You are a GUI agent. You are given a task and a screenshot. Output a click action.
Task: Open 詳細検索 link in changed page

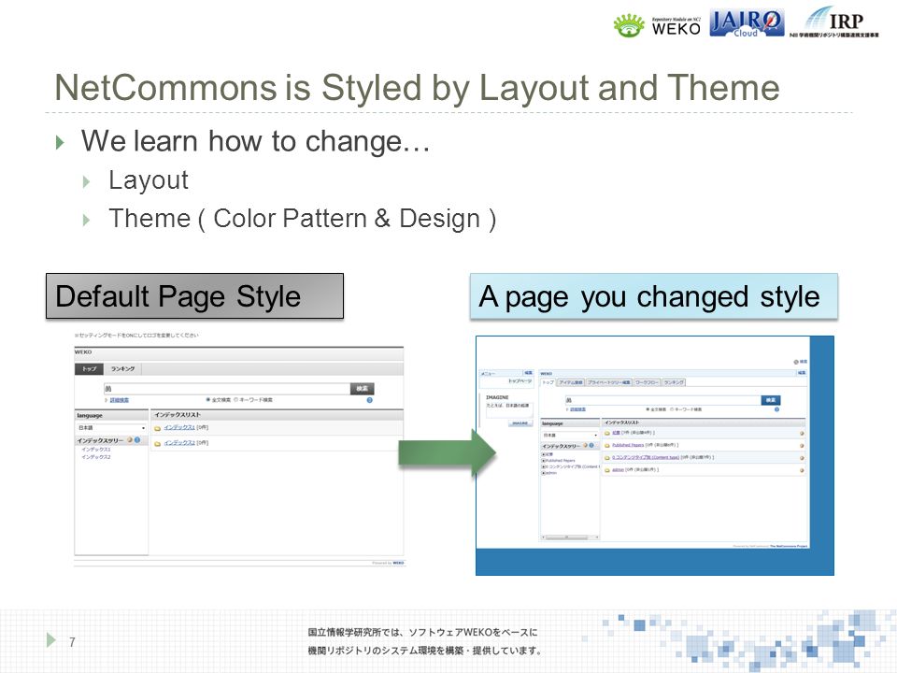pos(577,409)
